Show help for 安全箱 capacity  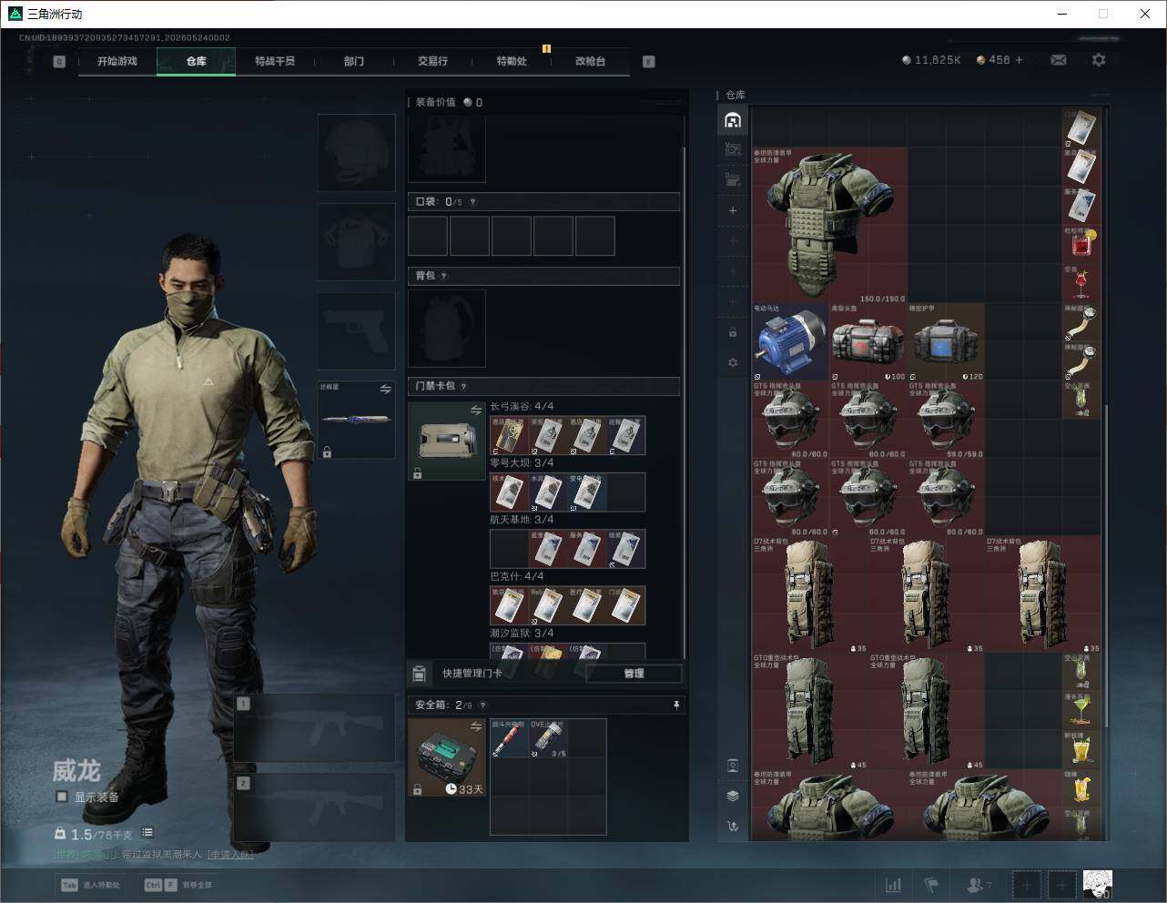pyautogui.click(x=482, y=705)
